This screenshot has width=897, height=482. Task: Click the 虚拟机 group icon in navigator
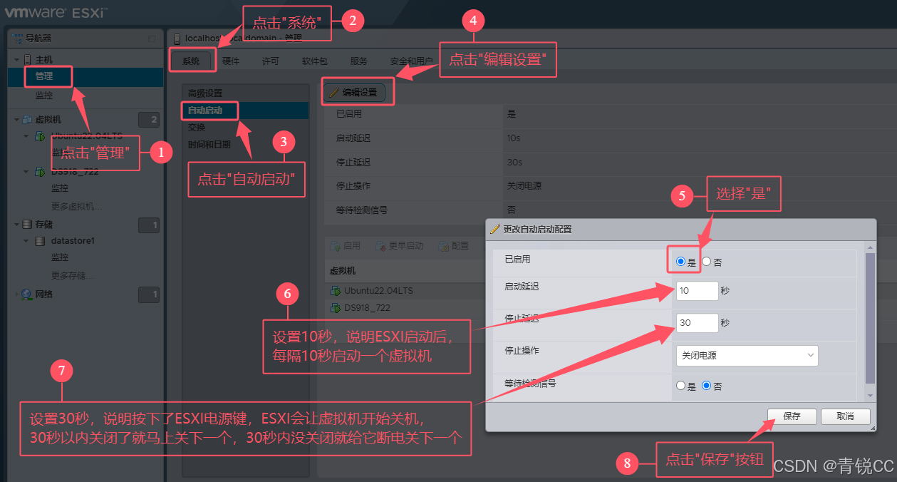pyautogui.click(x=28, y=119)
